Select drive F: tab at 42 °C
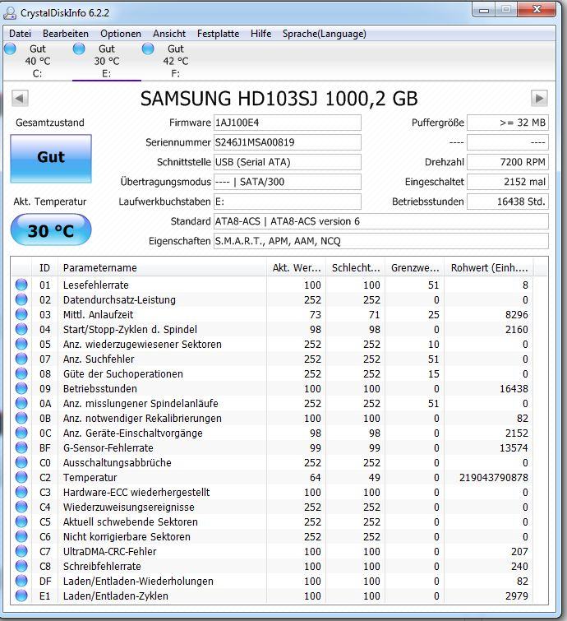The height and width of the screenshot is (621, 567). click(x=176, y=61)
